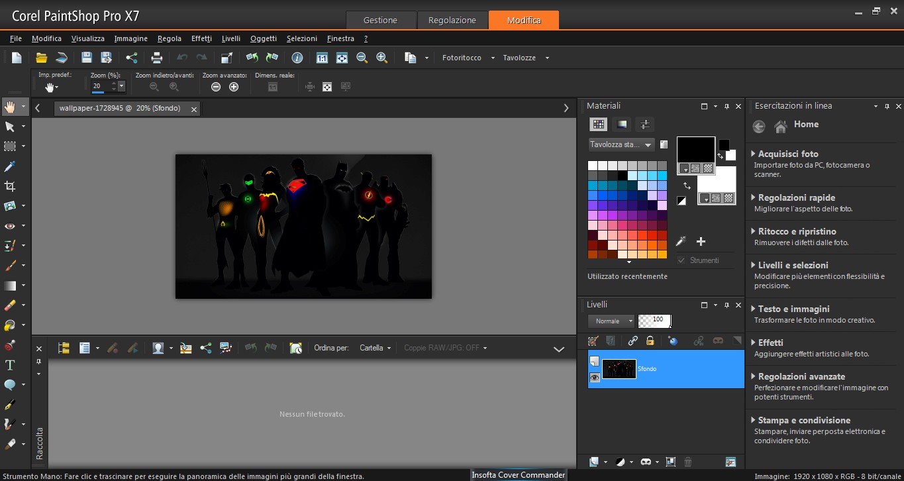Open the File menu
Screen dimensions: 904x481
16,38
